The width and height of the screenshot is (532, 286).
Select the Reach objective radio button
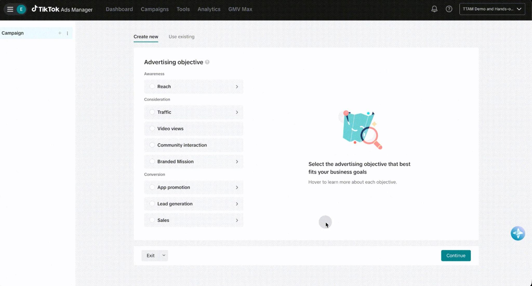click(152, 86)
